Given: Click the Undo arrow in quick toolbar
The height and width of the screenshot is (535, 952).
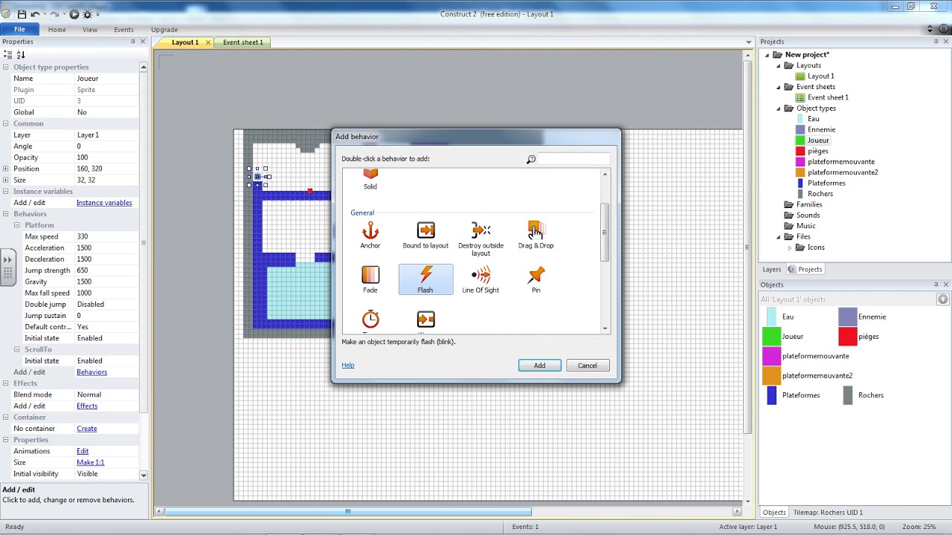Looking at the screenshot, I should tap(35, 14).
